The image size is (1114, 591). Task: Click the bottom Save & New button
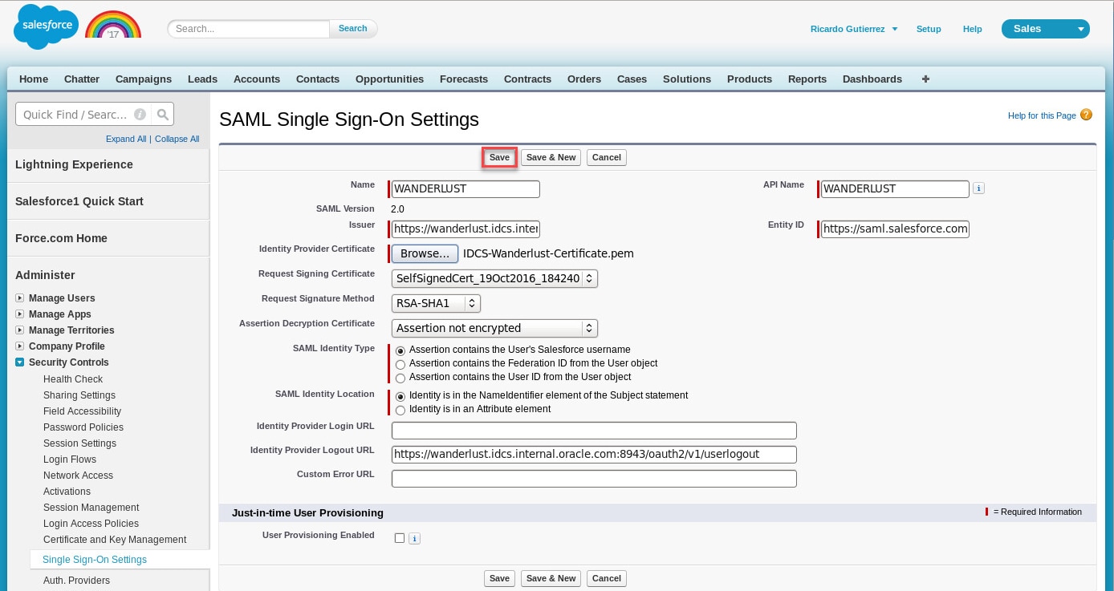[551, 578]
